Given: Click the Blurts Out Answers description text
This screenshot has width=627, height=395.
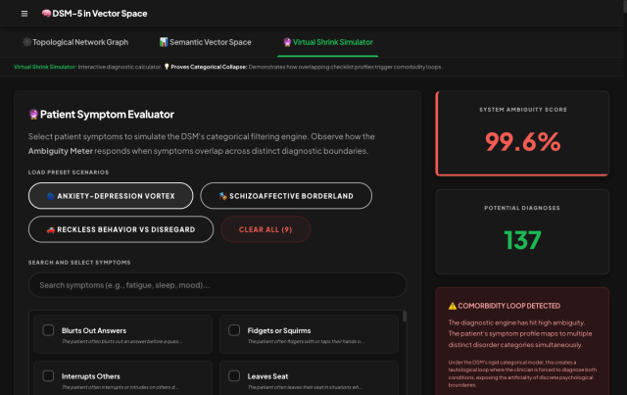Looking at the screenshot, I should pyautogui.click(x=121, y=341).
